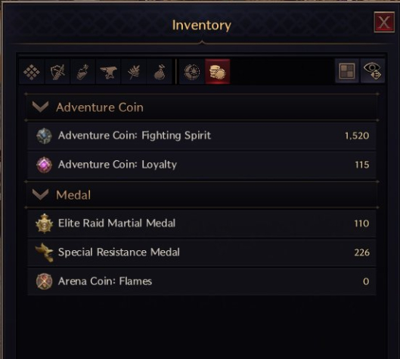Select the coins currency tab
The width and height of the screenshot is (400, 359).
click(x=217, y=72)
